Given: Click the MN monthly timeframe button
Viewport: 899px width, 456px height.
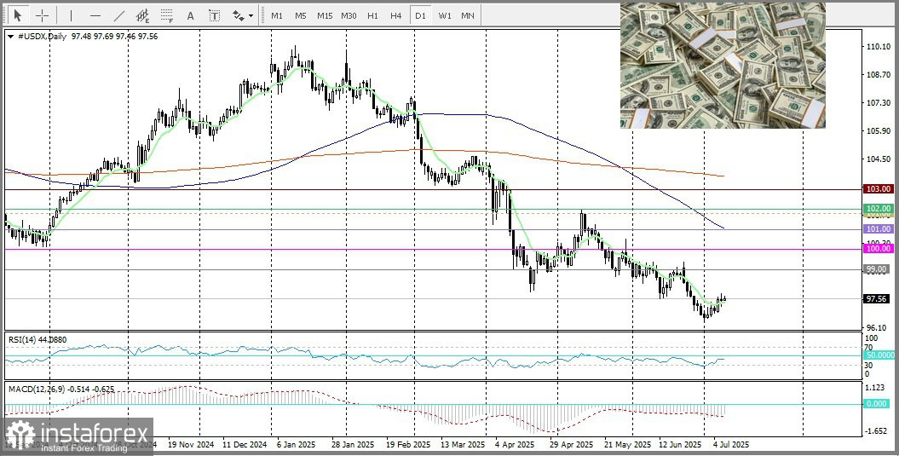Looking at the screenshot, I should (468, 15).
